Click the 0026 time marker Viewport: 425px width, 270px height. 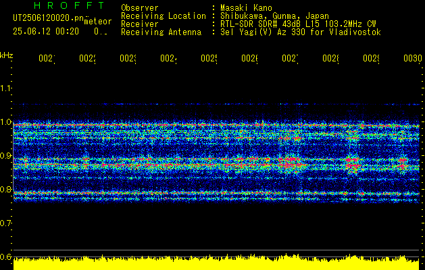click(249, 58)
